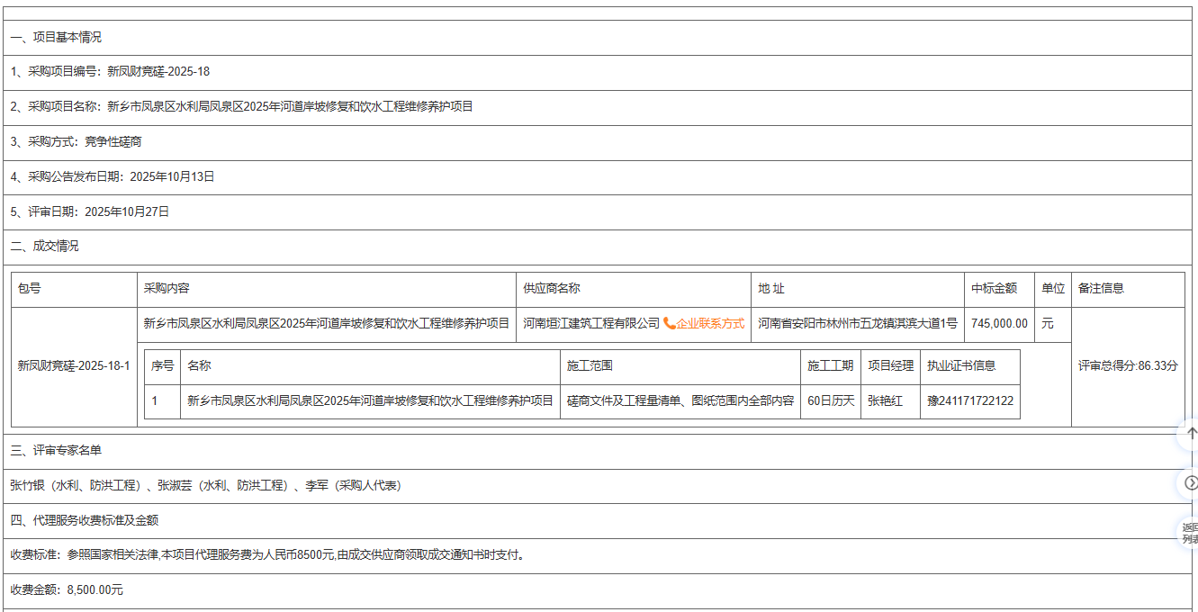Click the scroll-to-top arrow button
The height and width of the screenshot is (612, 1198).
1190,434
